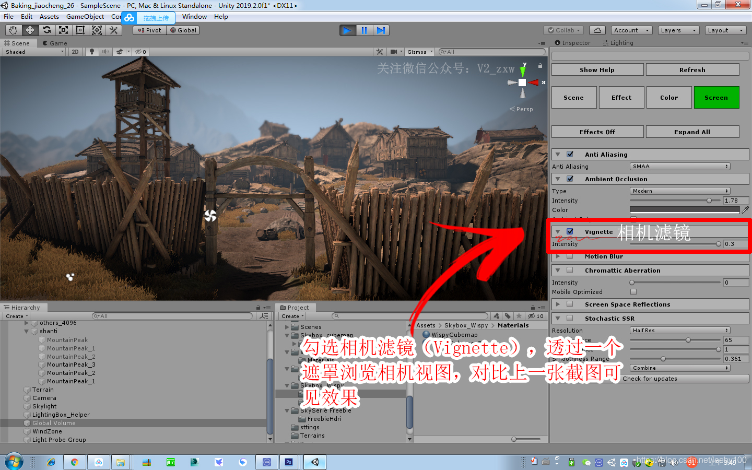The height and width of the screenshot is (470, 752).
Task: Open the Effect settings page
Action: [621, 98]
